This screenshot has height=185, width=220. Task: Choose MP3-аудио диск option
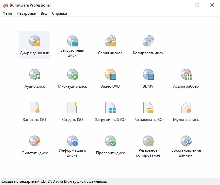(72, 78)
